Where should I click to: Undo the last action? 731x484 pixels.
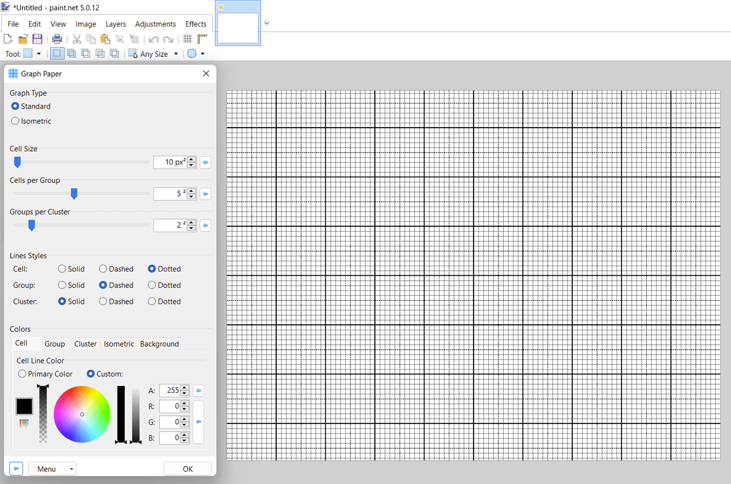point(154,38)
